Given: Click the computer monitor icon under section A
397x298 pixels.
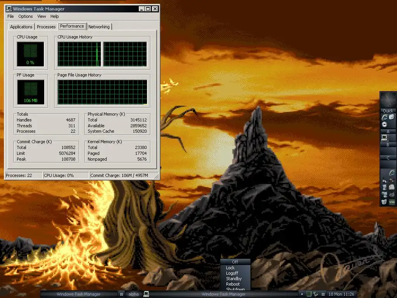Looking at the screenshot, I should coord(384,137).
